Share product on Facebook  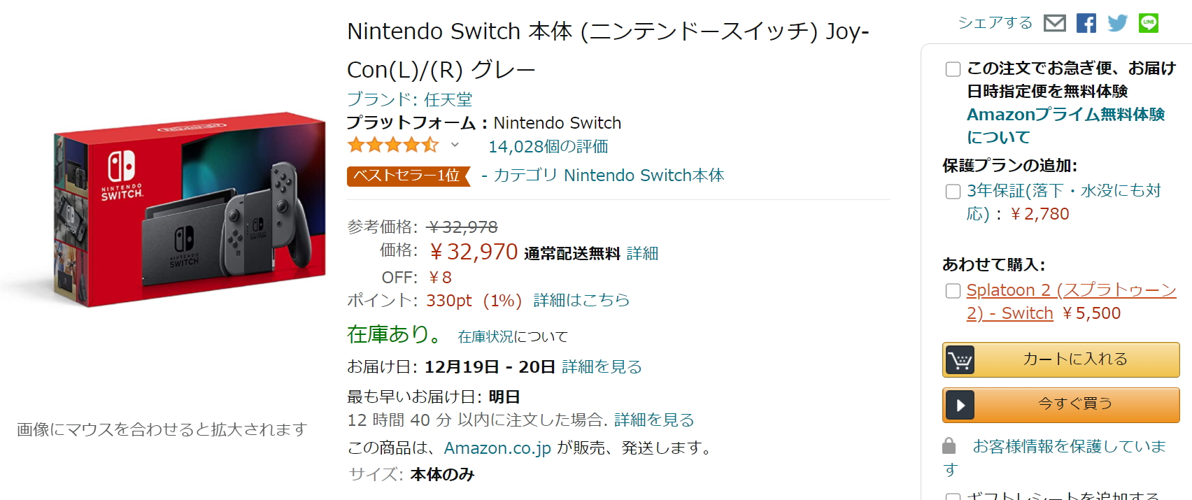(1086, 23)
